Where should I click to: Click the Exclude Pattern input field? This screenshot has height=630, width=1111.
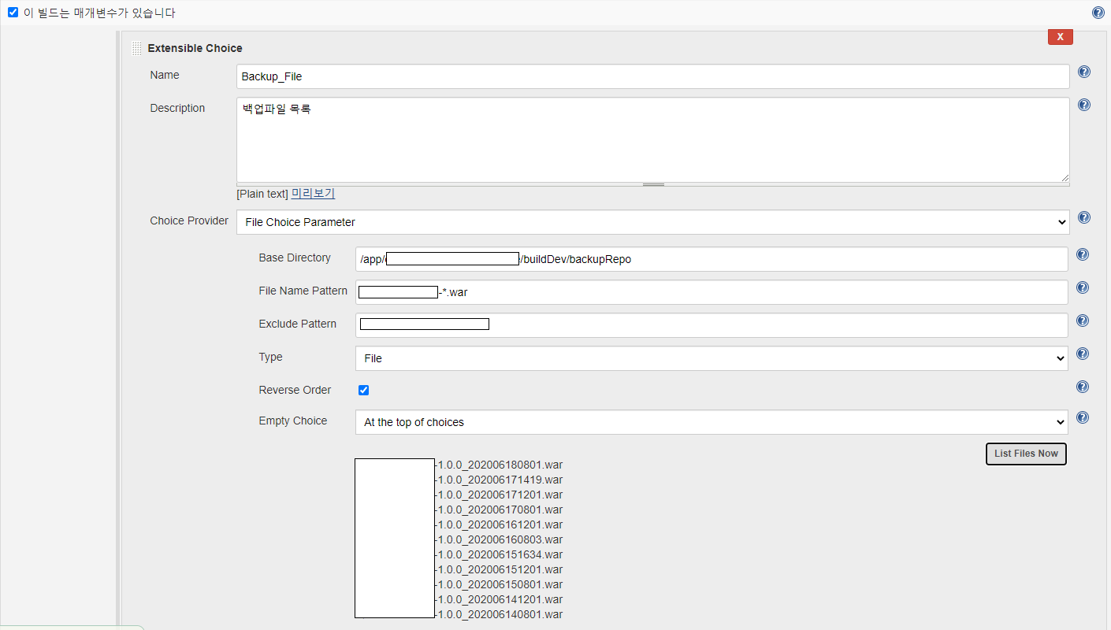tap(712, 325)
